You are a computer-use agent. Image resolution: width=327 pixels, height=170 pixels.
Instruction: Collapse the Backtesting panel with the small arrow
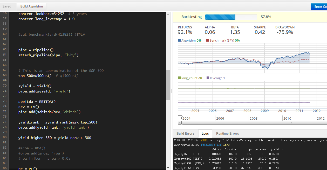click(178, 16)
